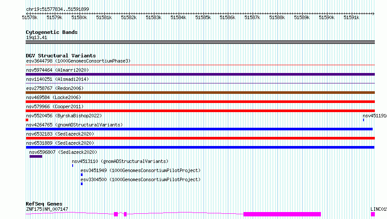Select the blue nsv4264765 gnomAD variant bar

[x=199, y=129]
